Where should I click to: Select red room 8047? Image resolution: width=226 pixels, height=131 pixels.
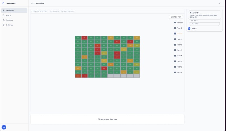[117, 53]
